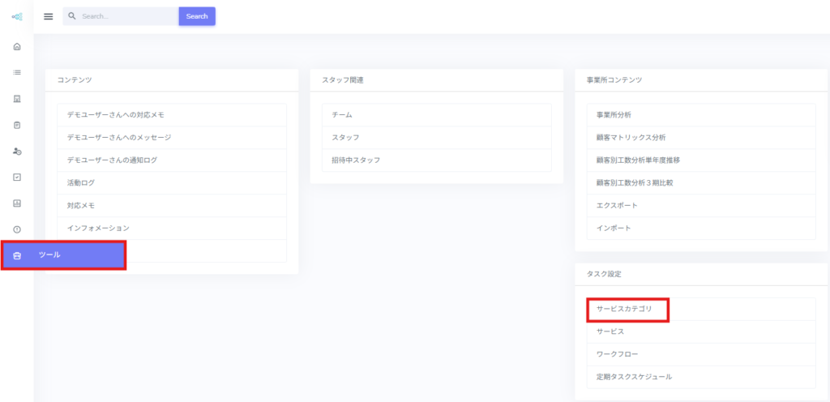Select the ツール sidebar menu item
The image size is (830, 402).
pyautogui.click(x=63, y=255)
